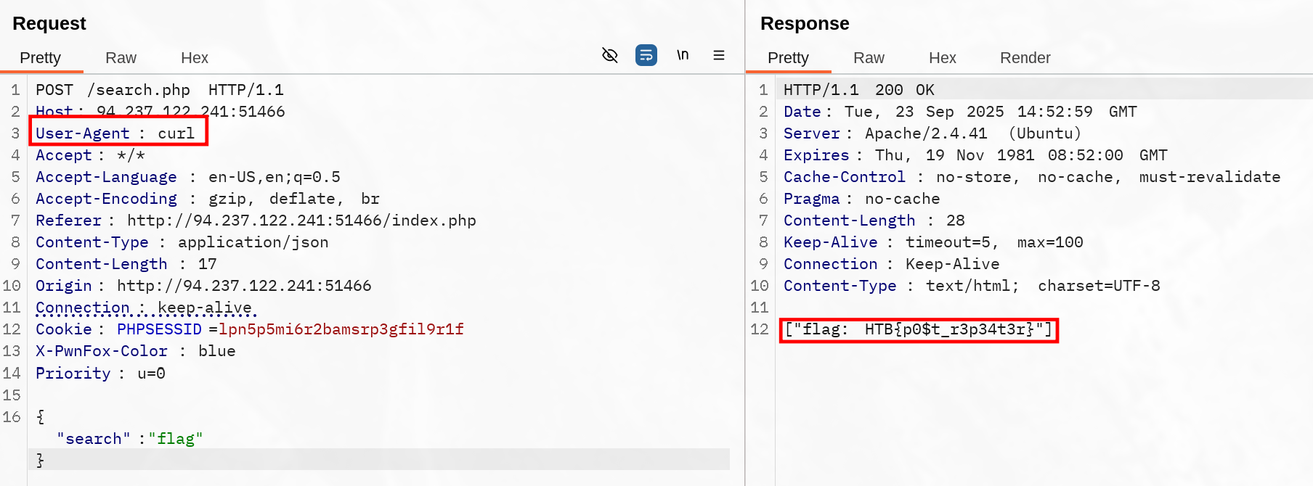Click the User-Agent curl header line
The height and width of the screenshot is (486, 1313).
(x=116, y=133)
